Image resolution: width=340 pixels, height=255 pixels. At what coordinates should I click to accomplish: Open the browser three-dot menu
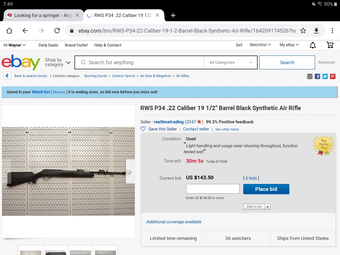(x=332, y=31)
